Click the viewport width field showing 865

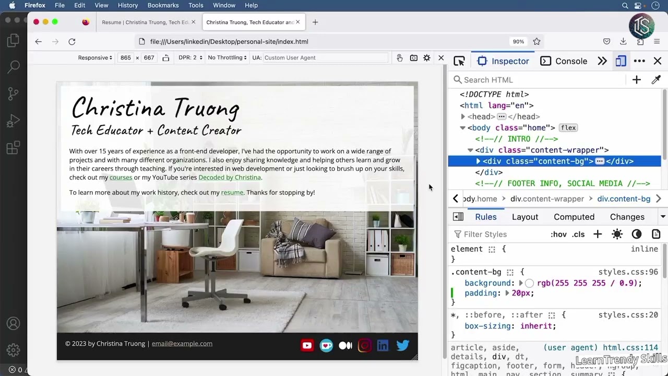point(125,57)
